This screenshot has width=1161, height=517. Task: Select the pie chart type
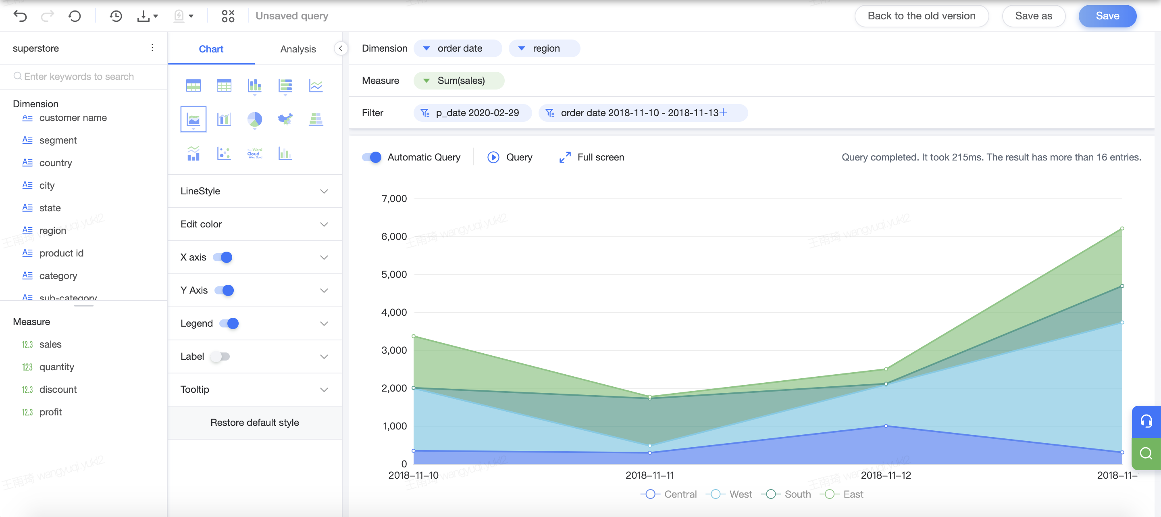click(255, 119)
